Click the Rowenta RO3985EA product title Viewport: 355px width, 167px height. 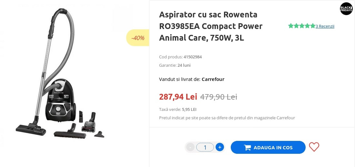click(x=211, y=26)
